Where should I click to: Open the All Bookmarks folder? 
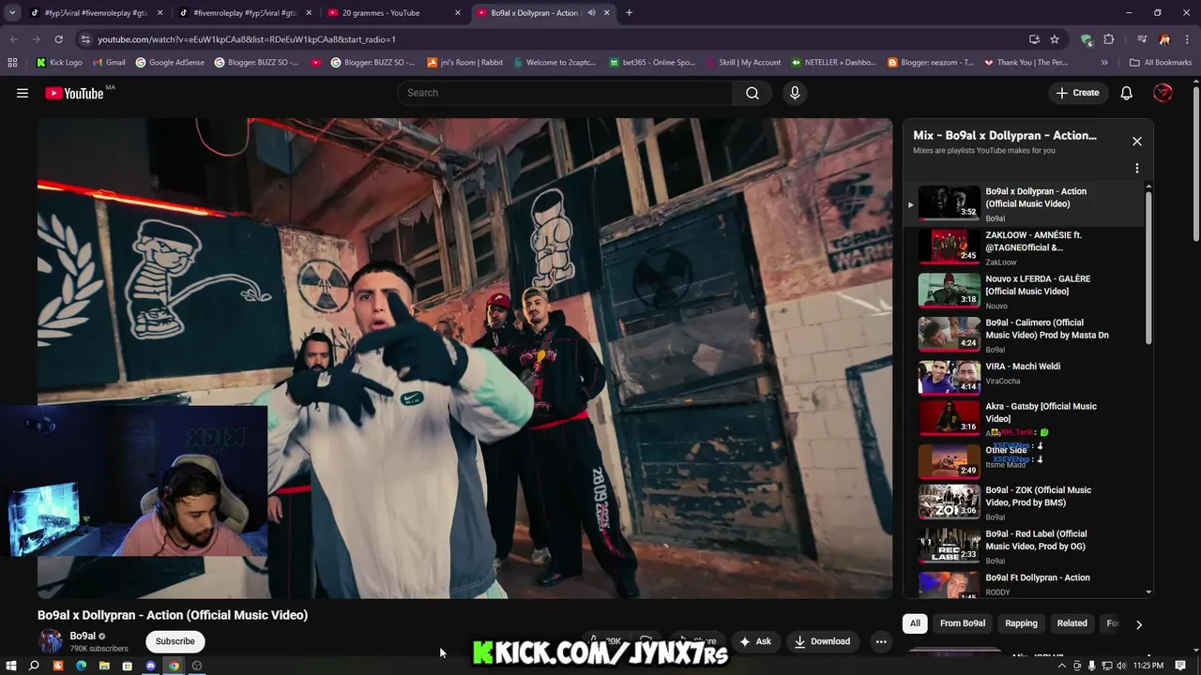pyautogui.click(x=1161, y=63)
